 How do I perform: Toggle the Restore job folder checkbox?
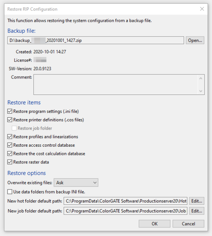(14, 128)
